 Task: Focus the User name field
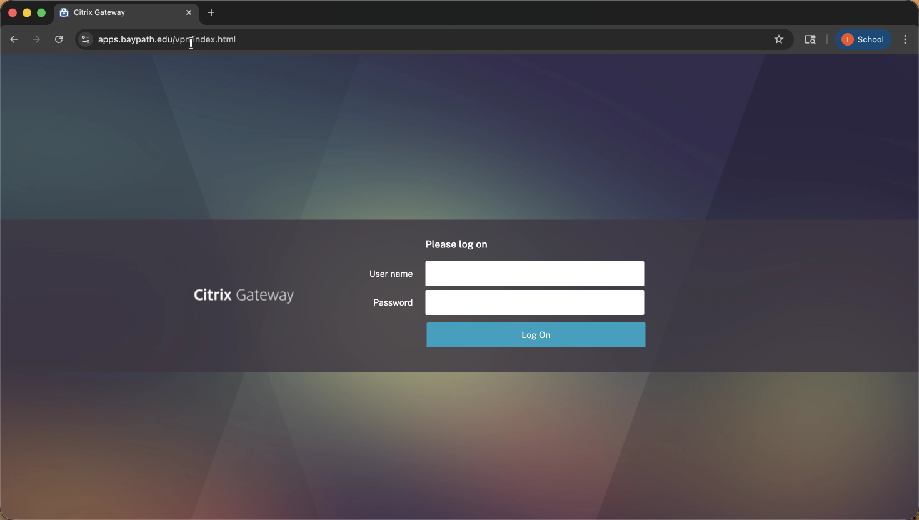pos(535,274)
